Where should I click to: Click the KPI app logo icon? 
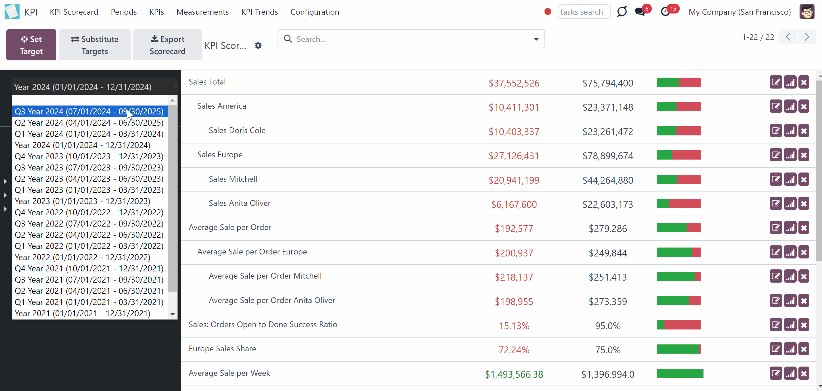[x=12, y=12]
